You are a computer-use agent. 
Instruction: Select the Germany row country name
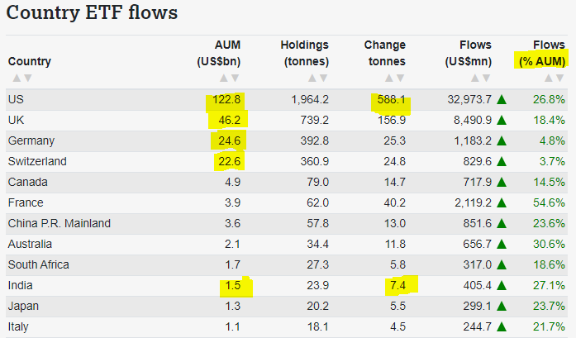(31, 140)
